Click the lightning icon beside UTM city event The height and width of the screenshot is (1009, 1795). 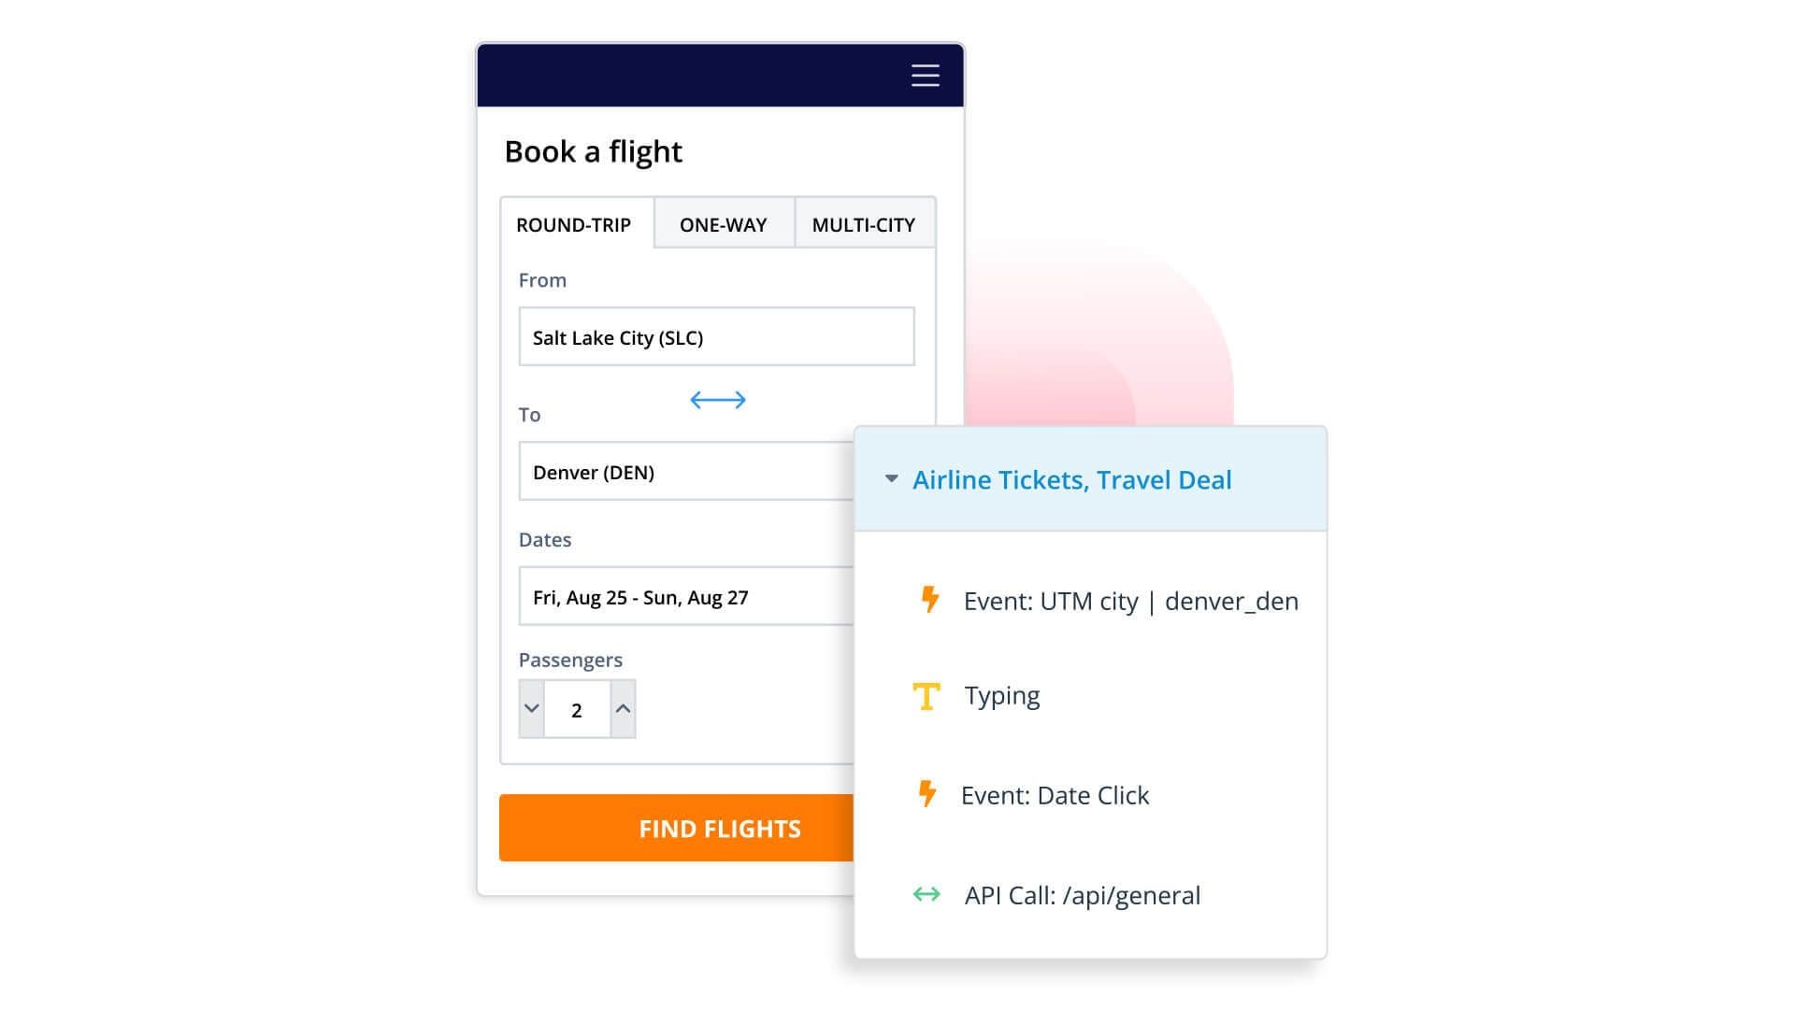pos(929,600)
